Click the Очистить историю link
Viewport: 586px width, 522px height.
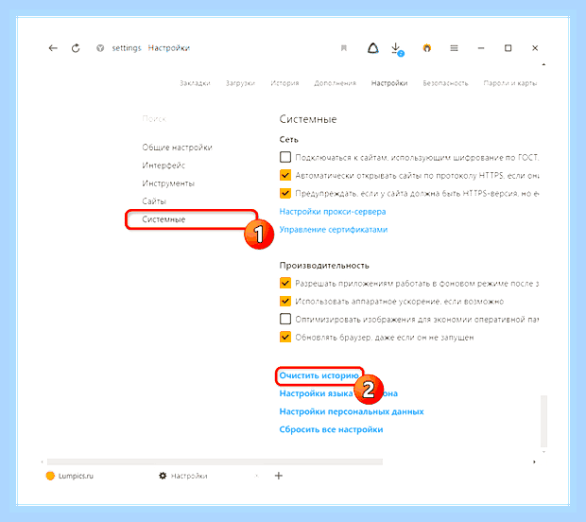[x=319, y=375]
